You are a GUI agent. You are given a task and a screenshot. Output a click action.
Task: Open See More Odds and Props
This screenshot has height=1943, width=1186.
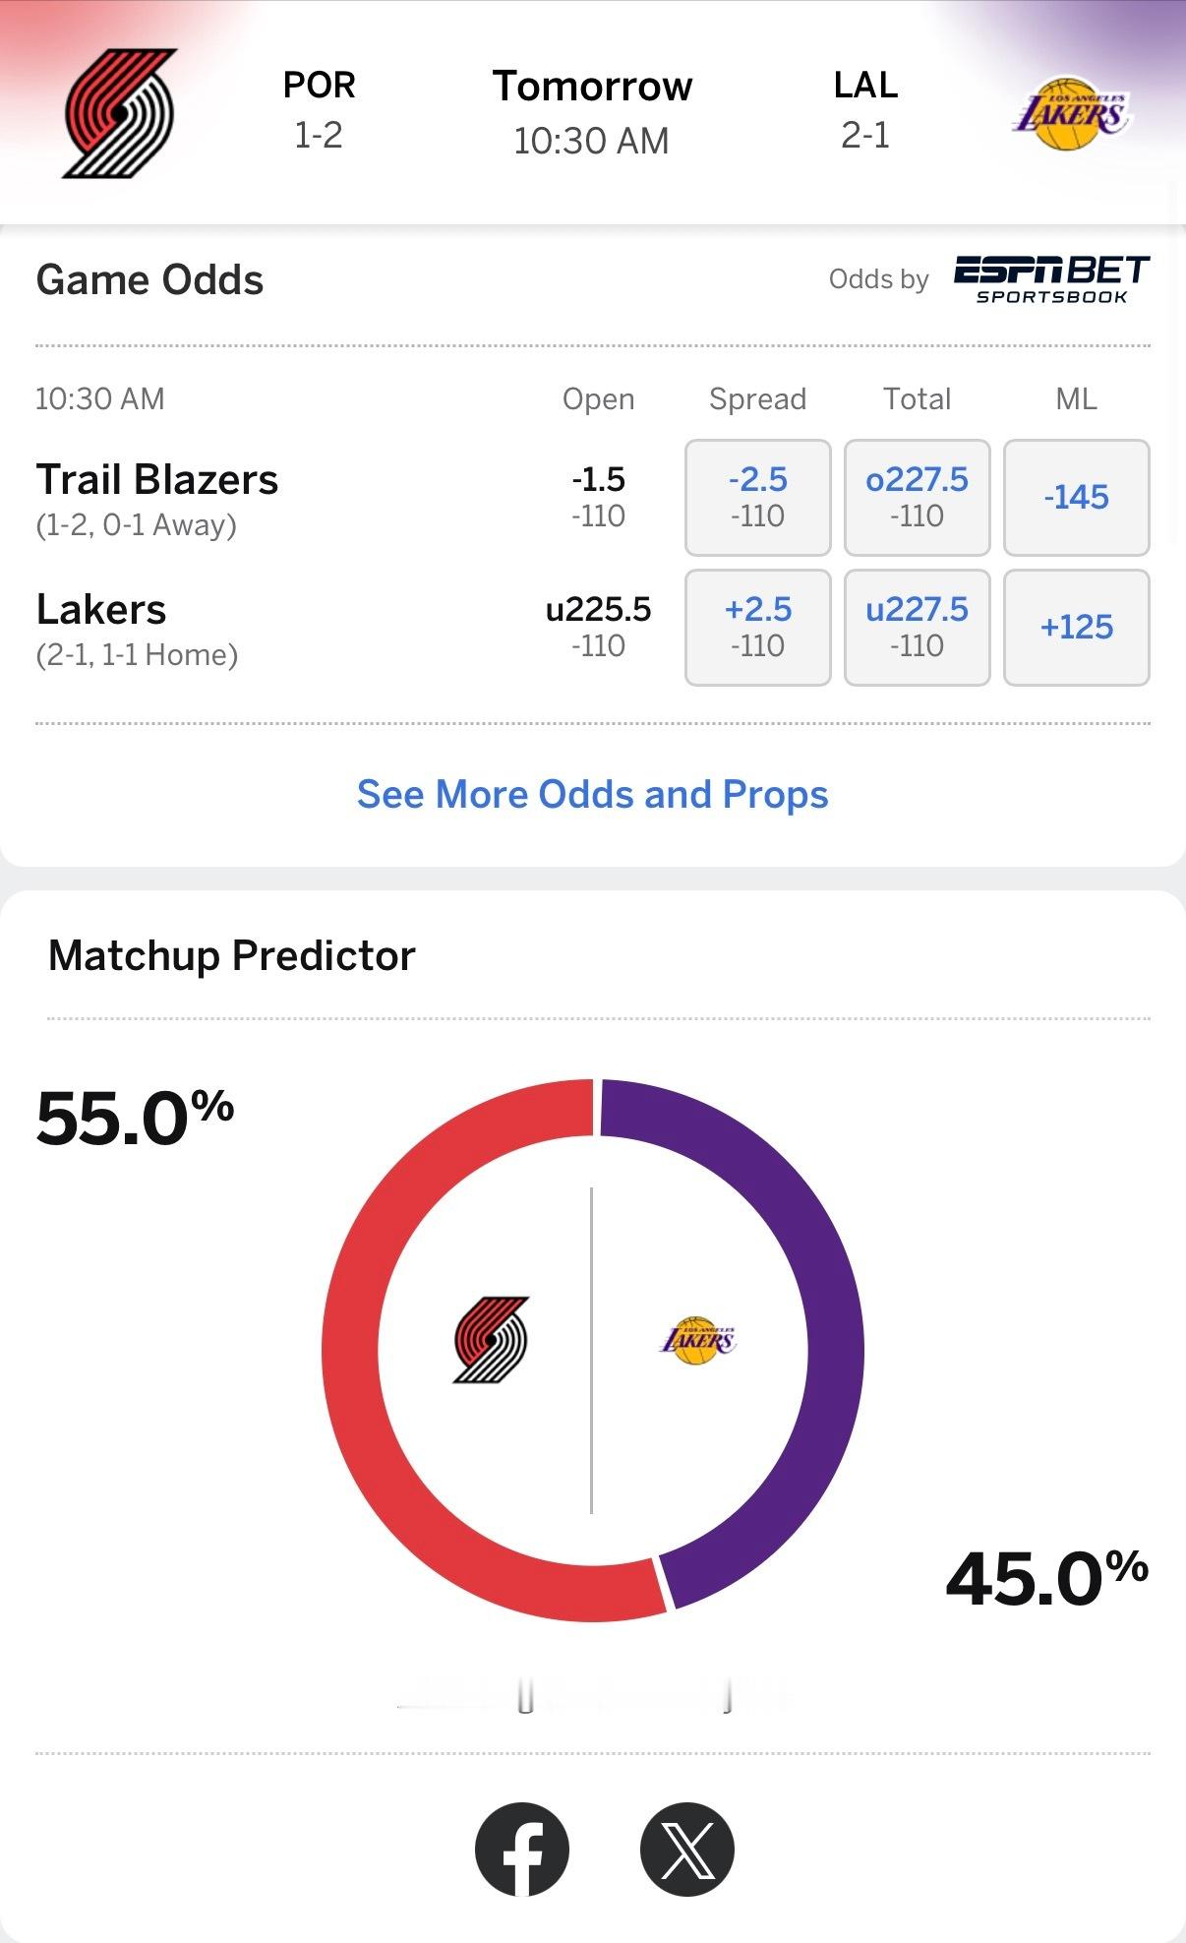(592, 794)
